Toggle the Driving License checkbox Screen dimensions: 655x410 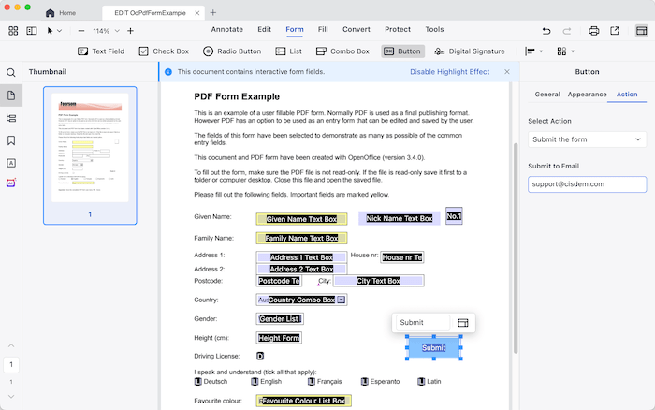(x=260, y=357)
